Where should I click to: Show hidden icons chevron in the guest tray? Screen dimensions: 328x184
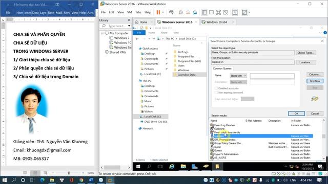pyautogui.click(x=285, y=167)
